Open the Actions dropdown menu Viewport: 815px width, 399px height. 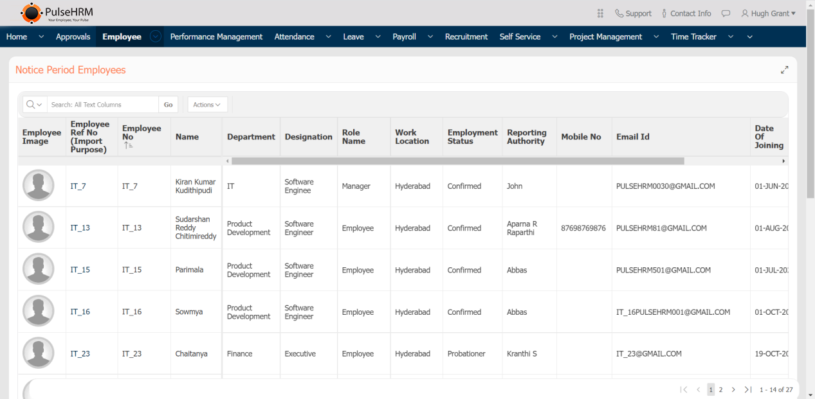tap(207, 105)
